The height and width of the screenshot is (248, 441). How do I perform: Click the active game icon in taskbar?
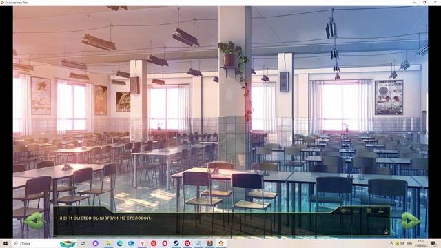click(x=220, y=243)
